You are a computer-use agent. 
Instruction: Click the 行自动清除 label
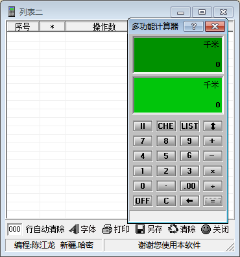45,229
